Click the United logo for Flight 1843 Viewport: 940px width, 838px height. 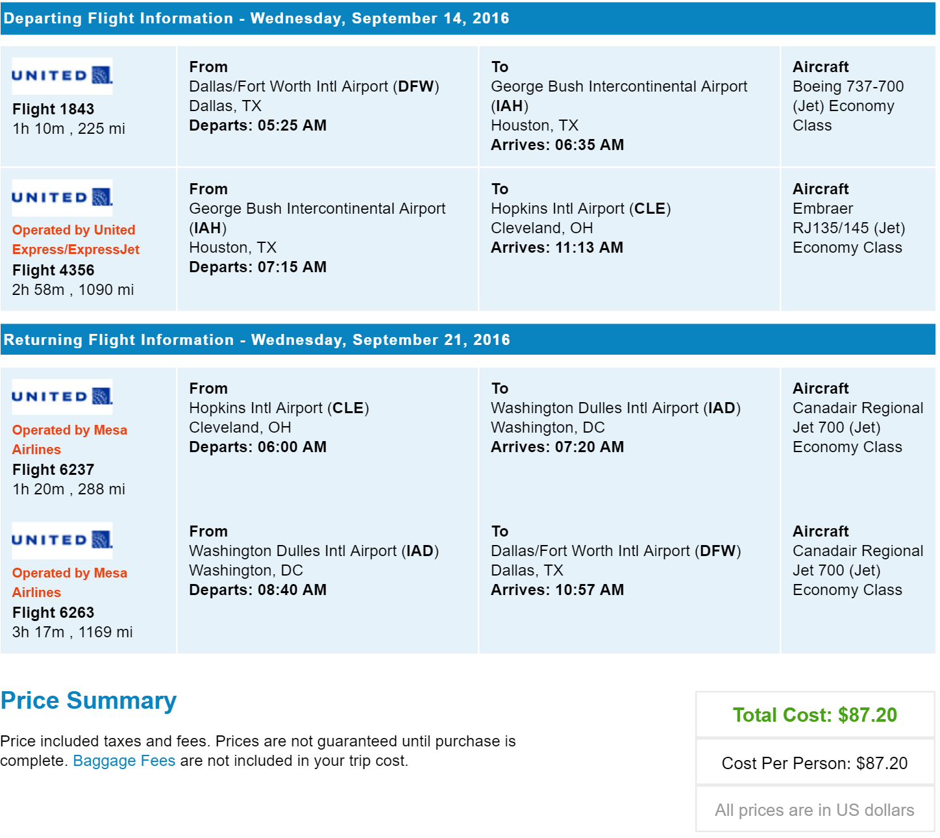tap(62, 76)
